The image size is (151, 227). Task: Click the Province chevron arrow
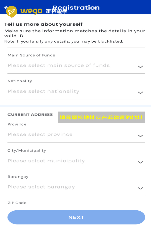click(x=140, y=136)
